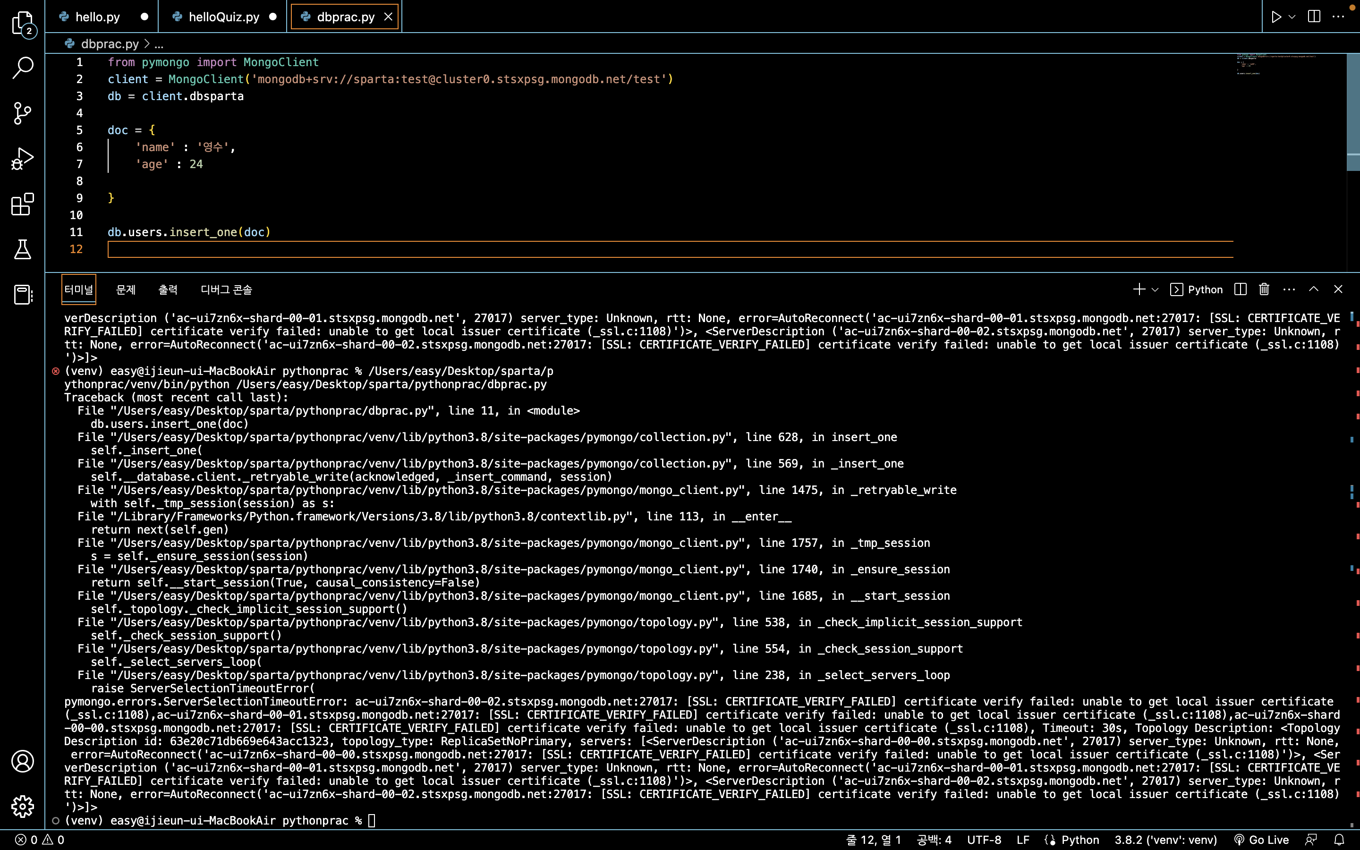Open notifications bell icon
The height and width of the screenshot is (850, 1360).
[x=1339, y=840]
